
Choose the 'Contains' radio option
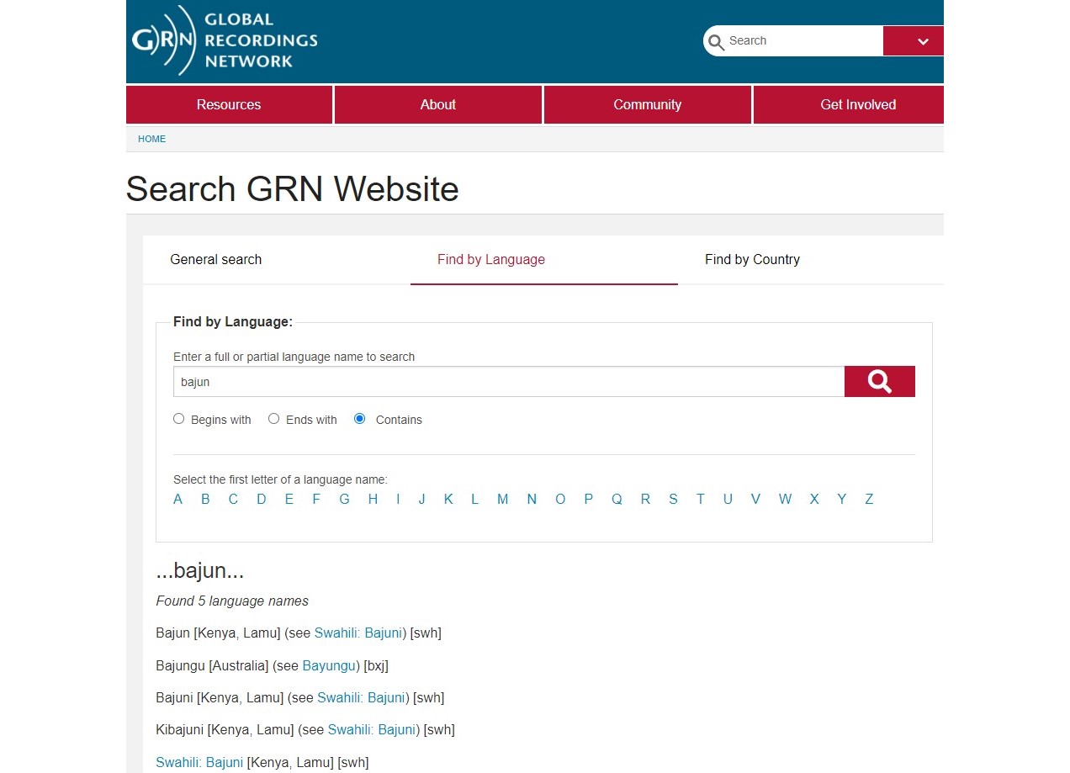tap(360, 419)
